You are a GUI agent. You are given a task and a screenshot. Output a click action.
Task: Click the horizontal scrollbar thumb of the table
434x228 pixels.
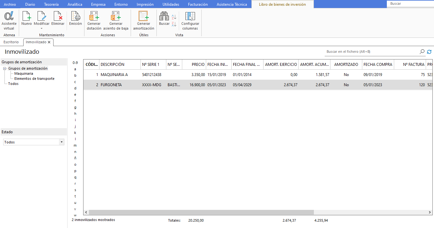(x=201, y=212)
